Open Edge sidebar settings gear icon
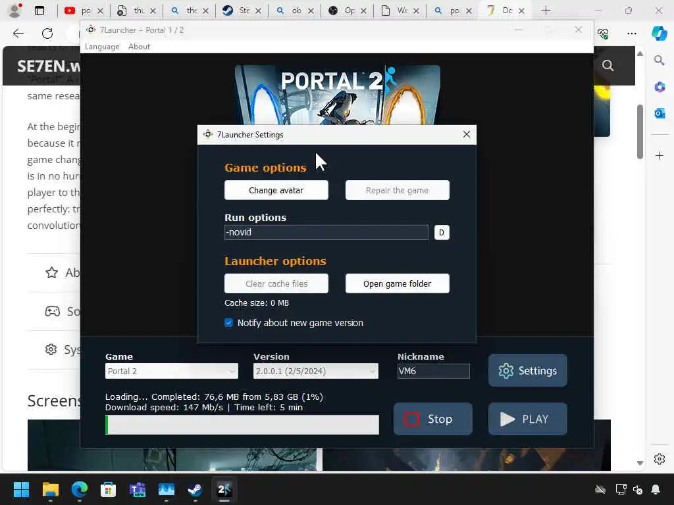674x505 pixels. point(659,458)
